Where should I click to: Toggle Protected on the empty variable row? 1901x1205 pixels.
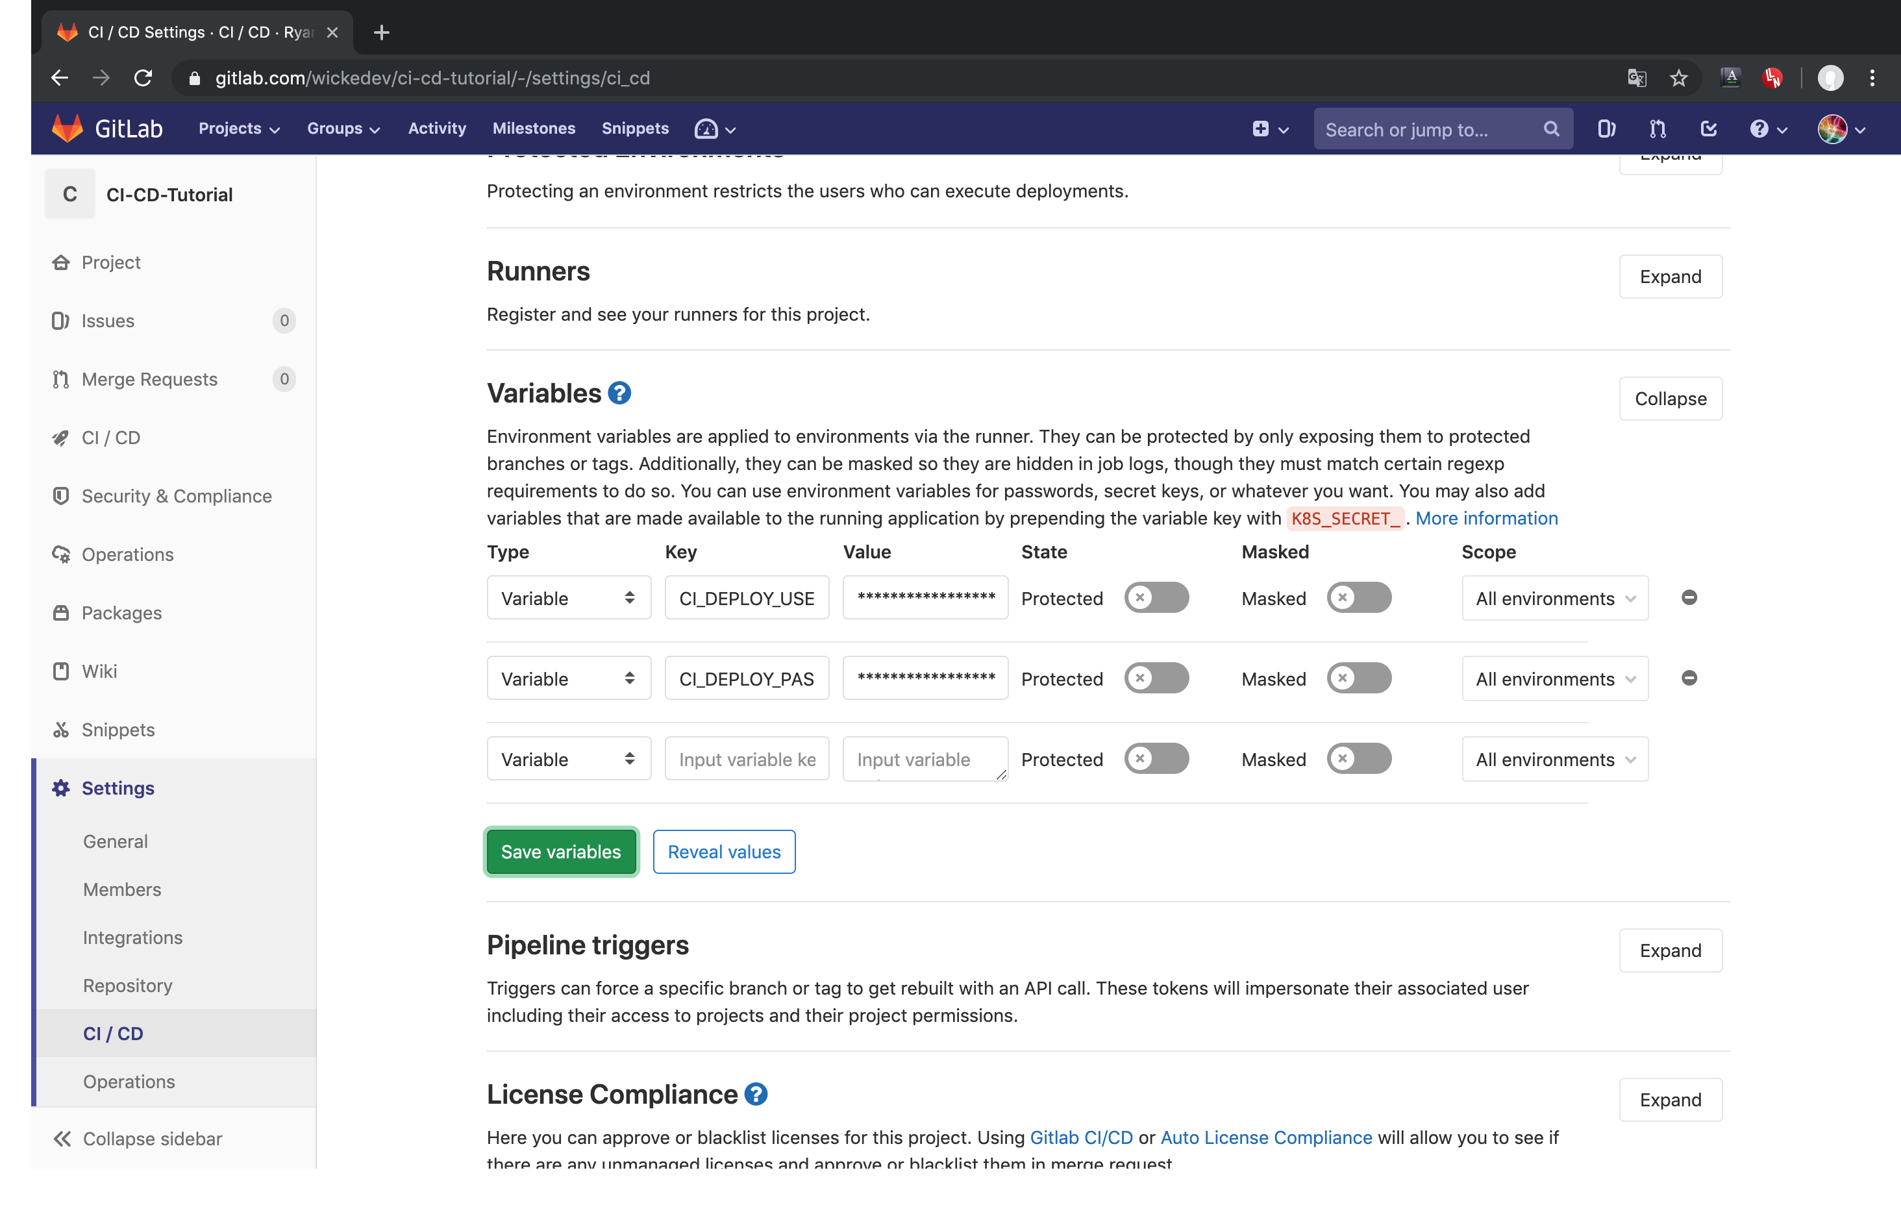[1156, 758]
